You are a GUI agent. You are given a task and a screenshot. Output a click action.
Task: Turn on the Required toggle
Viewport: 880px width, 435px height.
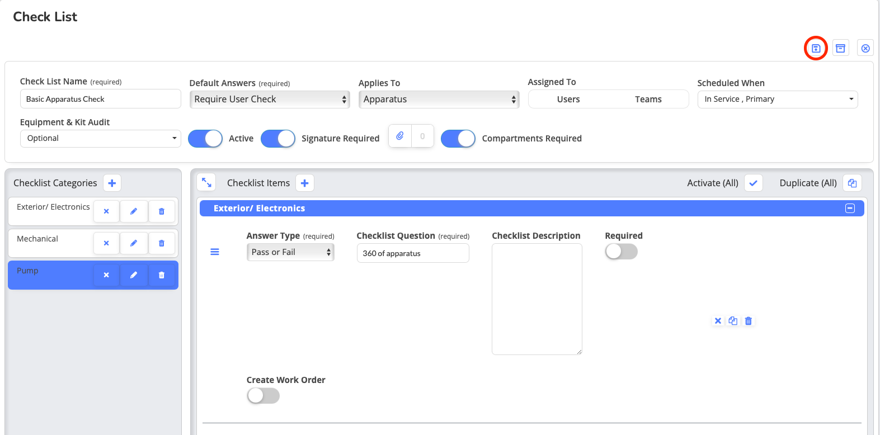pos(621,252)
